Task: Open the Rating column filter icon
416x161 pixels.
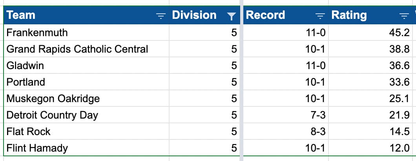Action: click(x=404, y=16)
